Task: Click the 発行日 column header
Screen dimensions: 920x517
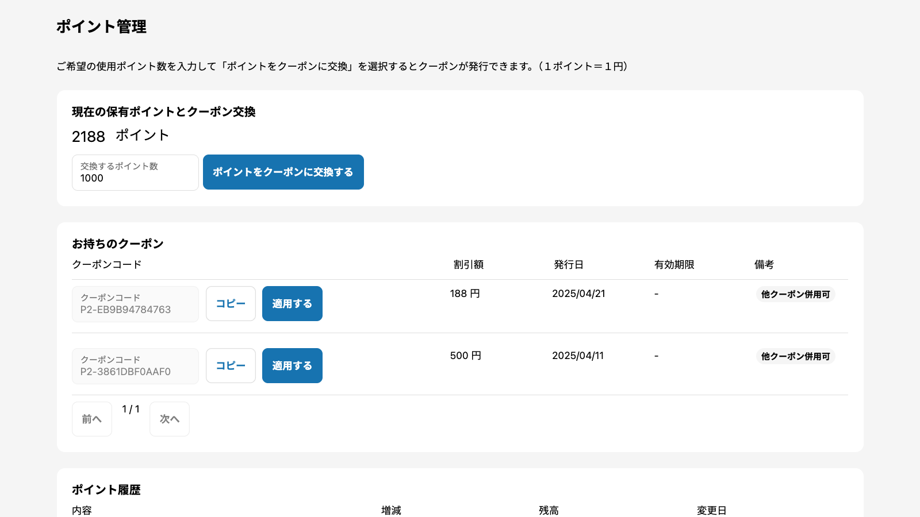Action: point(569,264)
